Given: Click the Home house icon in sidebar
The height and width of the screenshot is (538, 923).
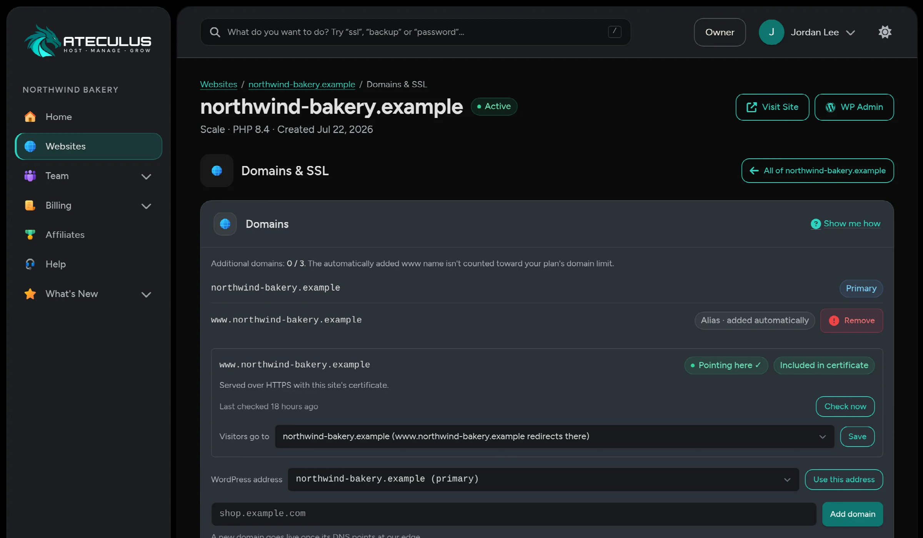Looking at the screenshot, I should point(30,116).
